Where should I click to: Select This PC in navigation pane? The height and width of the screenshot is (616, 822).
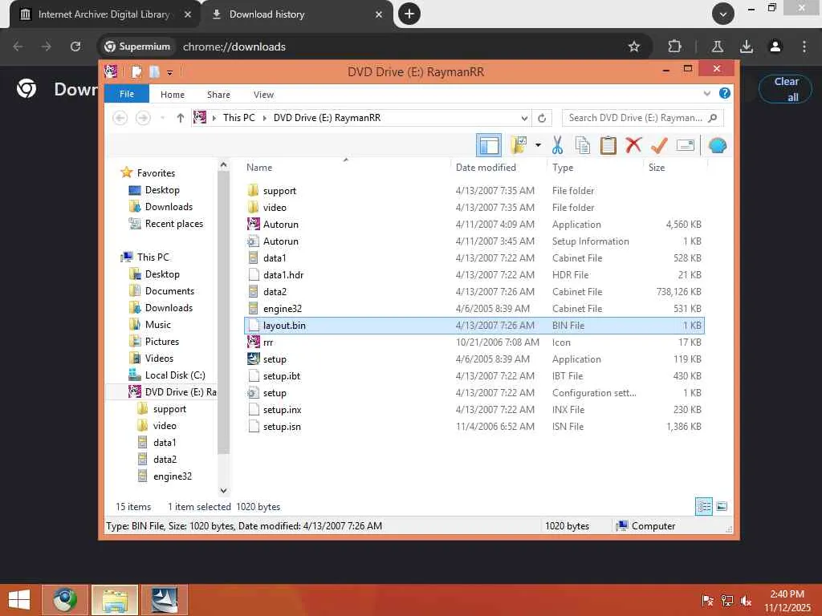coord(153,257)
